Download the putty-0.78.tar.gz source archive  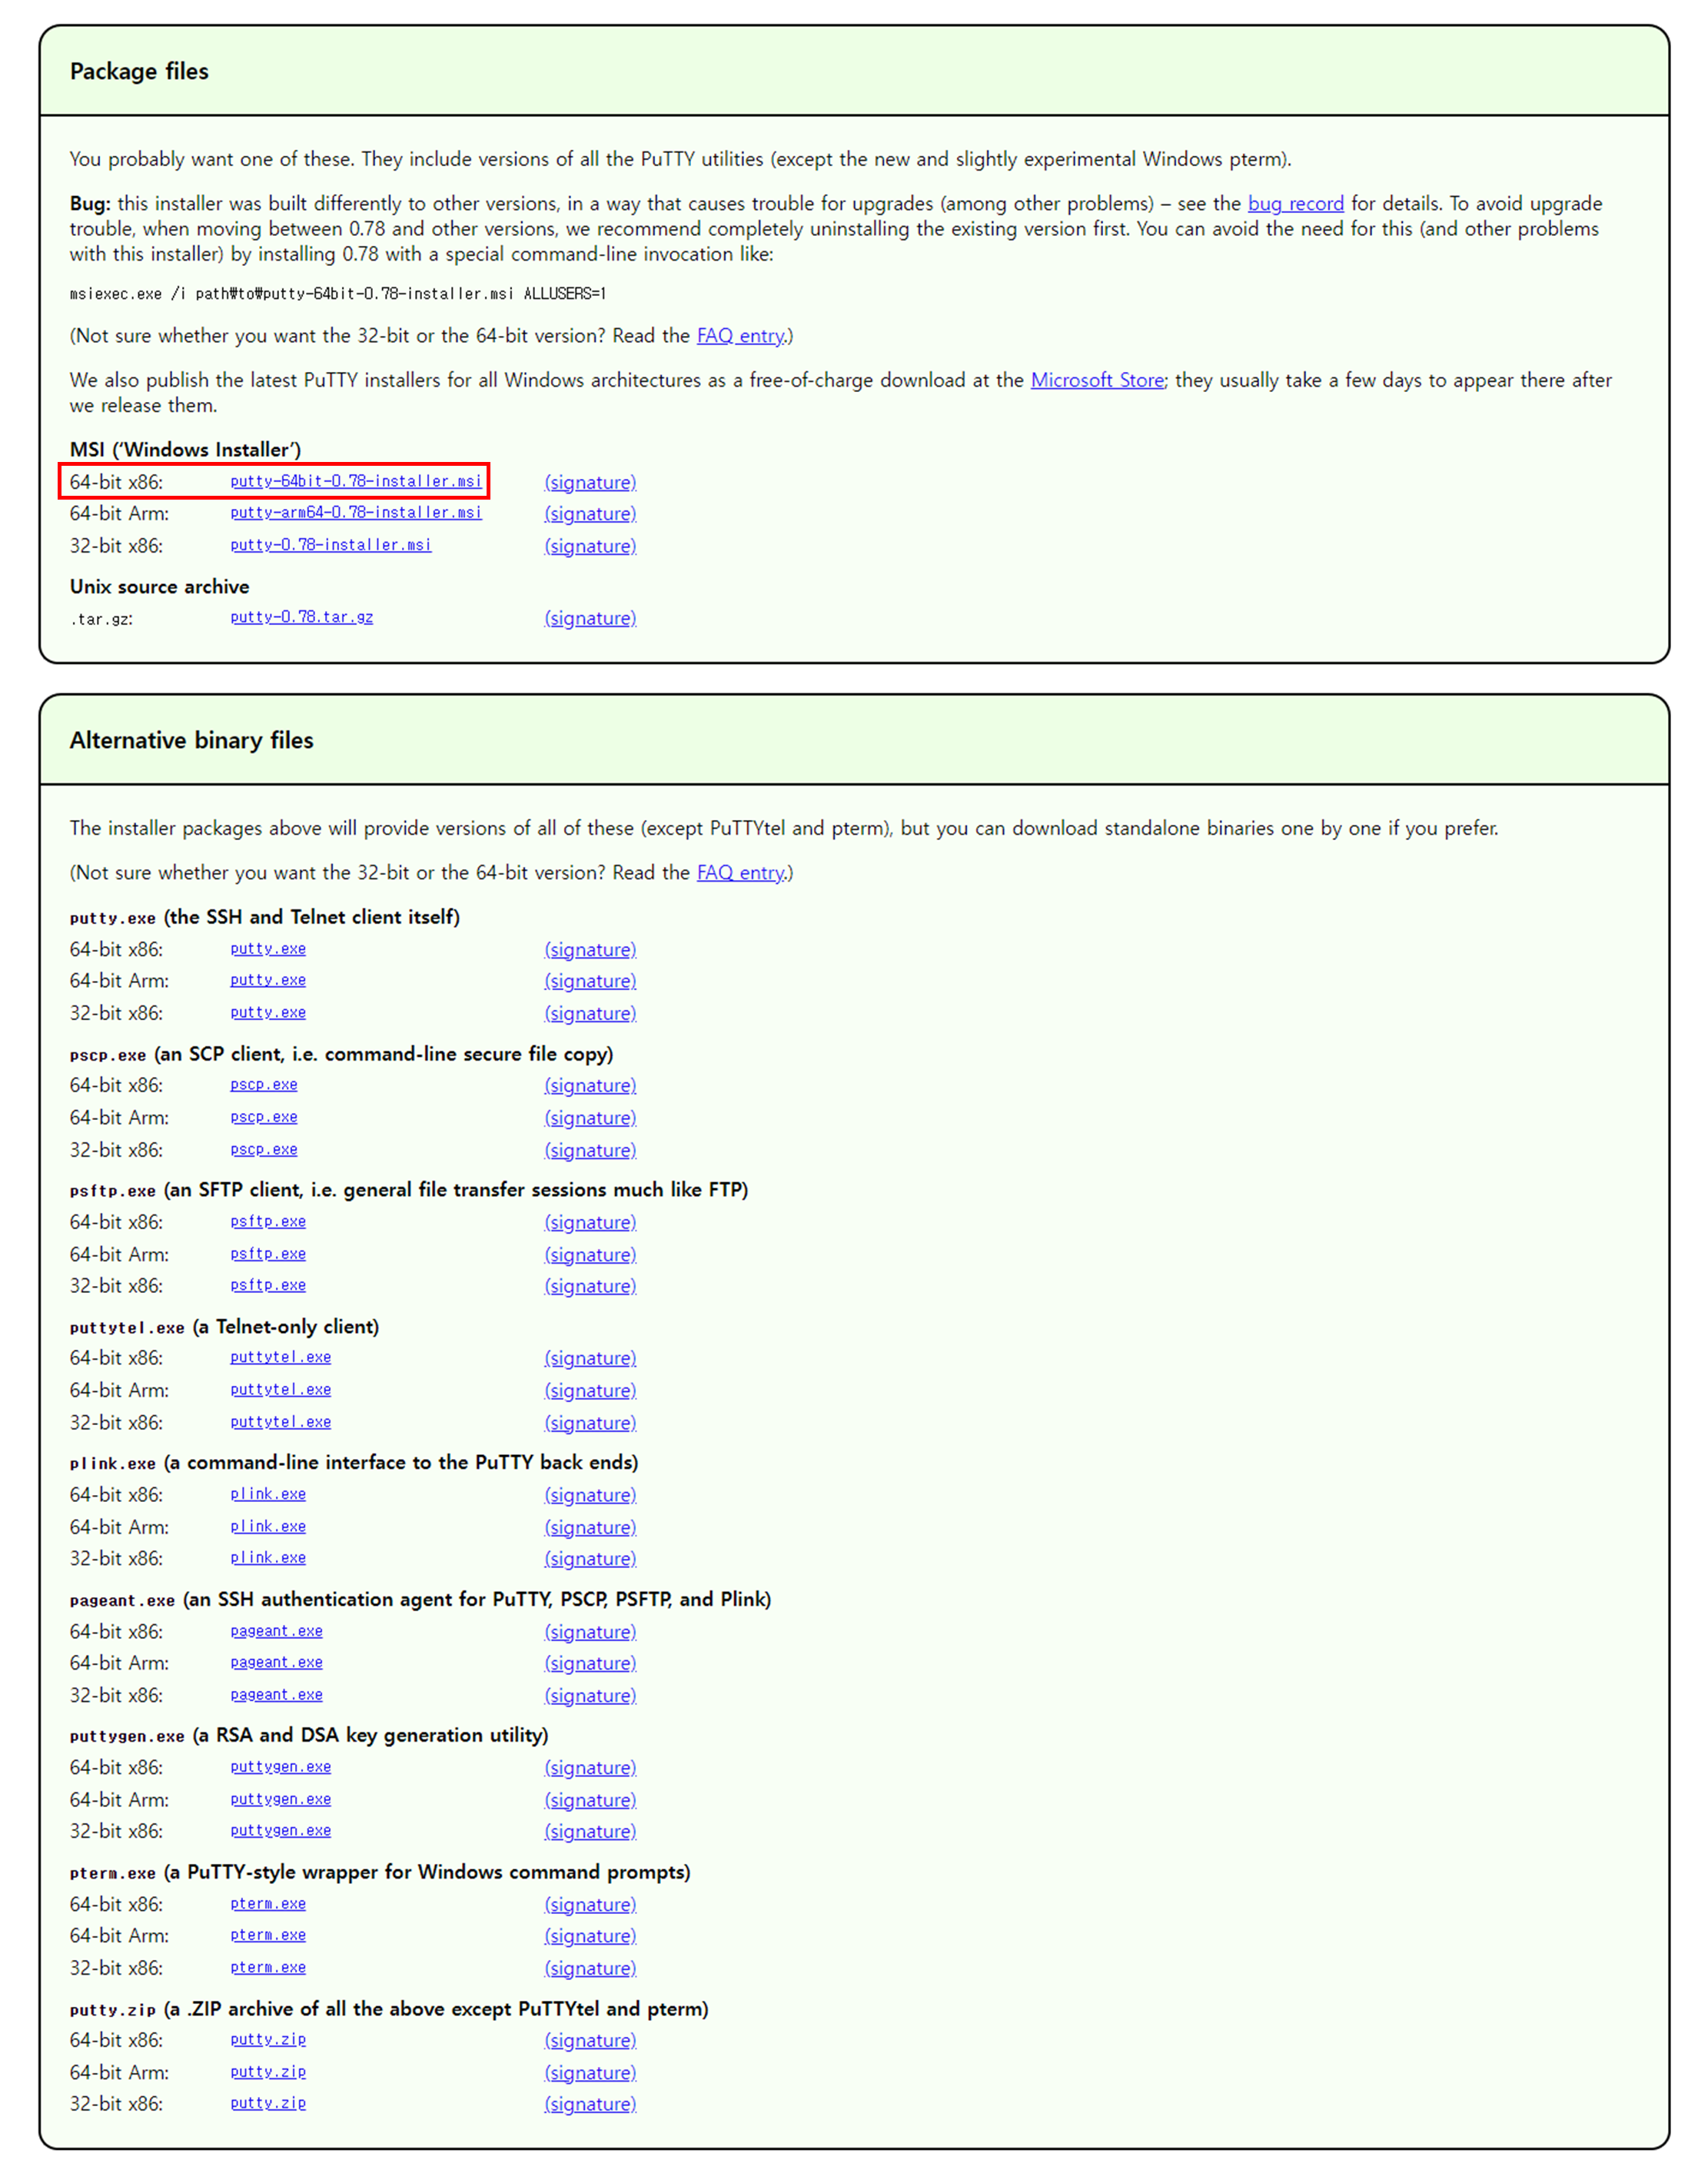click(301, 617)
